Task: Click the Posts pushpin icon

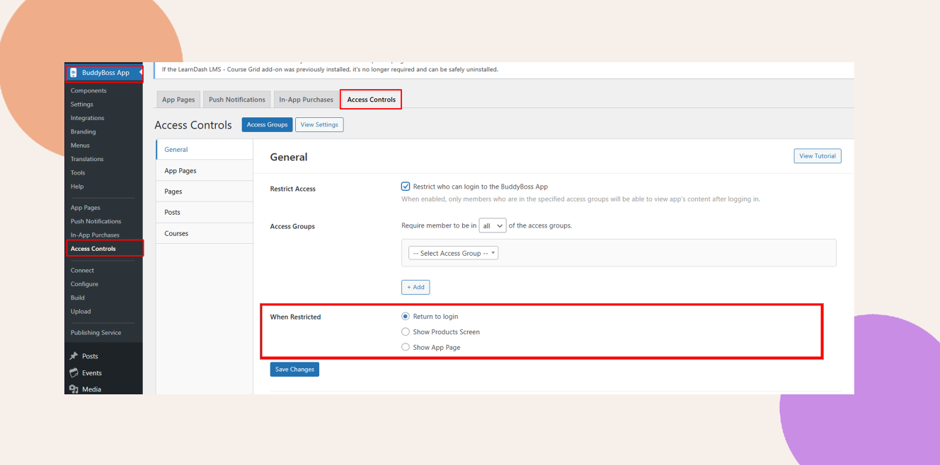Action: tap(74, 356)
